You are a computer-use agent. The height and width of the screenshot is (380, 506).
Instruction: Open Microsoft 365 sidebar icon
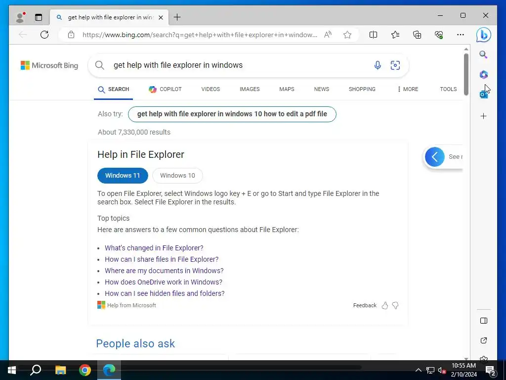pos(483,75)
